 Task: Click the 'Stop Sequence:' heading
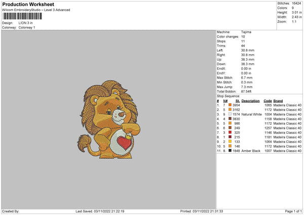[229, 96]
